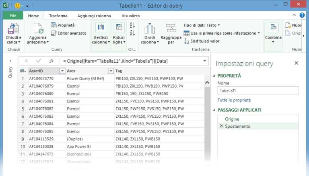Click the Tag column header
The width and height of the screenshot is (309, 176).
pos(159,71)
